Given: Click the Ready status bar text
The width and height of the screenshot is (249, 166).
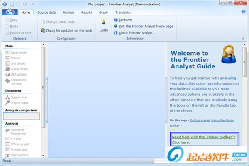Looking at the screenshot, I should 7,161.
